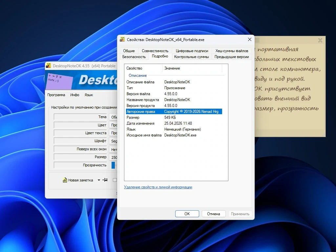Image resolution: width=336 pixels, height=252 pixels.
Task: Click the Прозрачность label field
Action: click(80, 165)
